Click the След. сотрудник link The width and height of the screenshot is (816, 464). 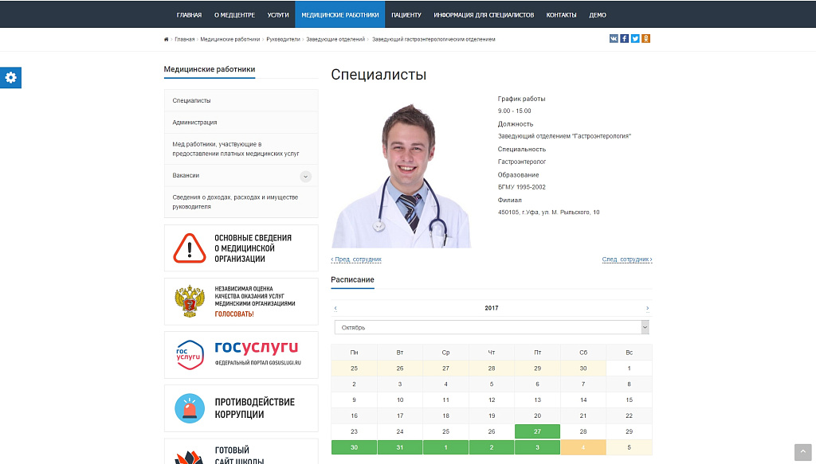[x=625, y=259]
